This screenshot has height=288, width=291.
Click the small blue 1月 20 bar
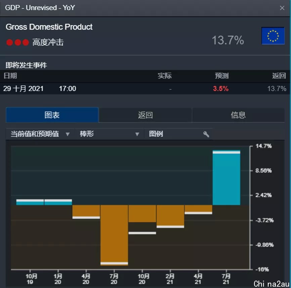58,202
